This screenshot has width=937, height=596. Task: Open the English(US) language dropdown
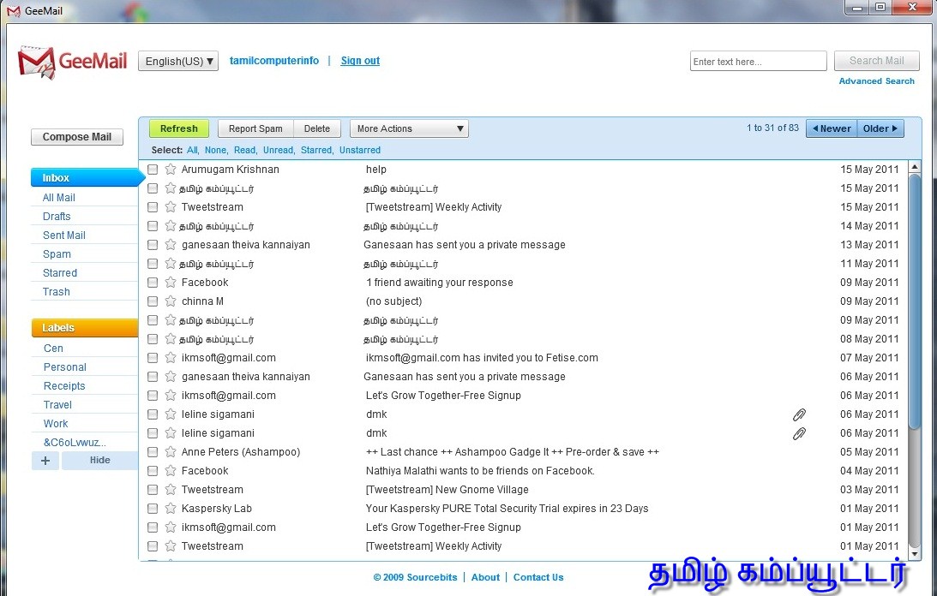tap(177, 60)
